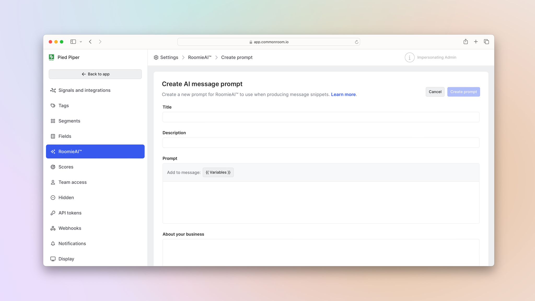Click the Segments grid icon
The height and width of the screenshot is (301, 535).
pyautogui.click(x=53, y=121)
